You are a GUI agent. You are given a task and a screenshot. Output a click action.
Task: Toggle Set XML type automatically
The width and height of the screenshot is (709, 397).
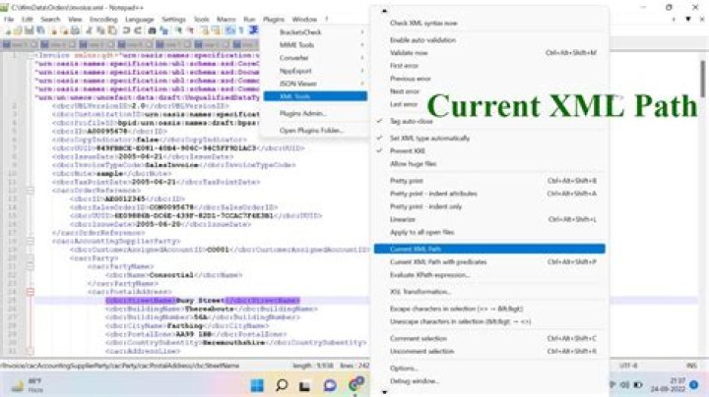(489, 138)
